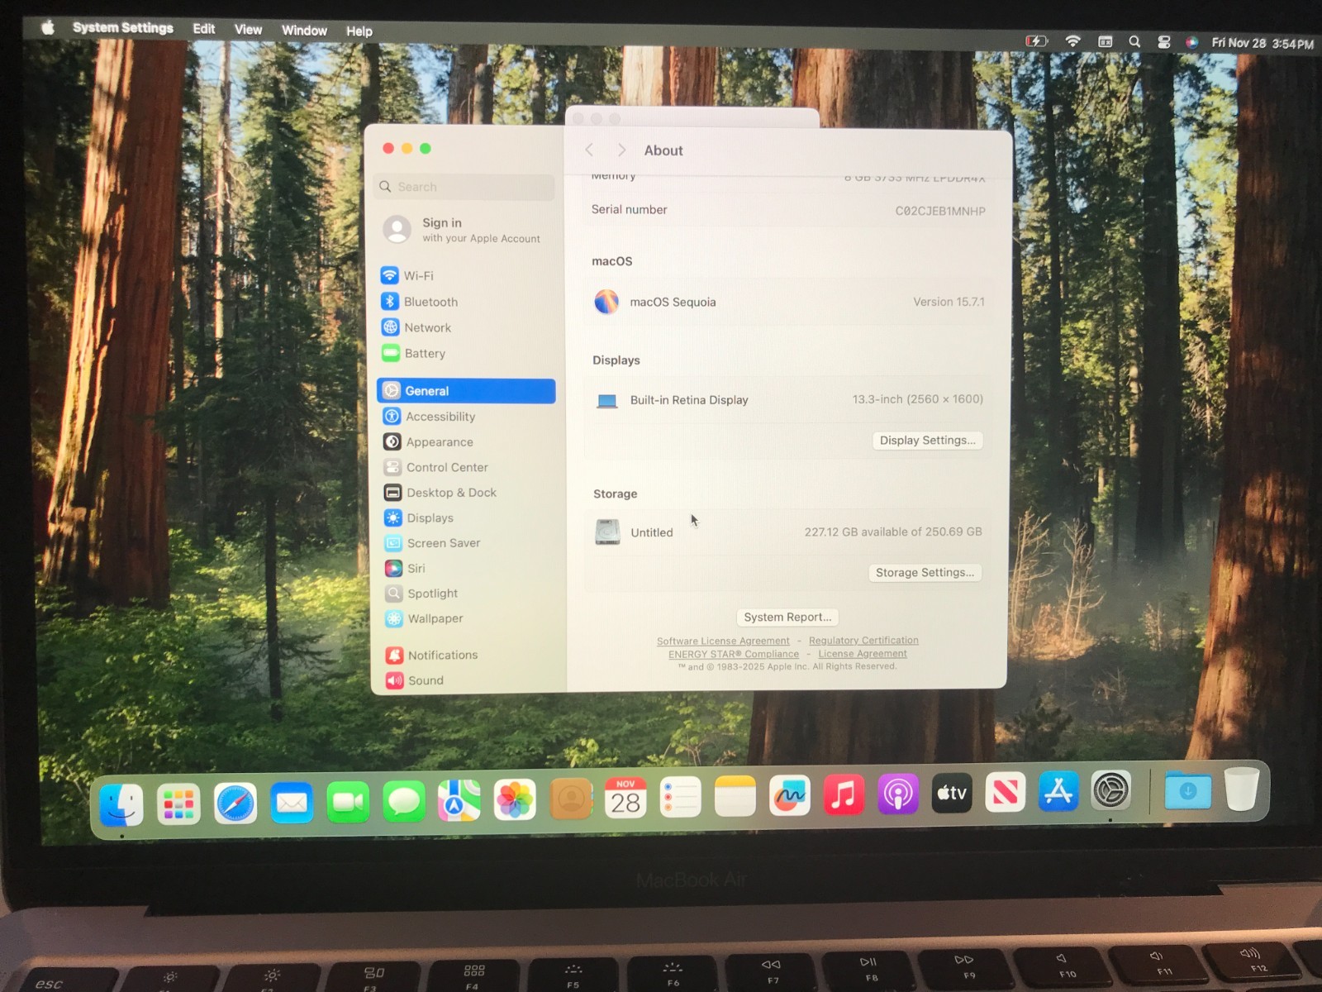Image resolution: width=1322 pixels, height=992 pixels.
Task: Select Battery in the settings sidebar
Action: tap(466, 353)
